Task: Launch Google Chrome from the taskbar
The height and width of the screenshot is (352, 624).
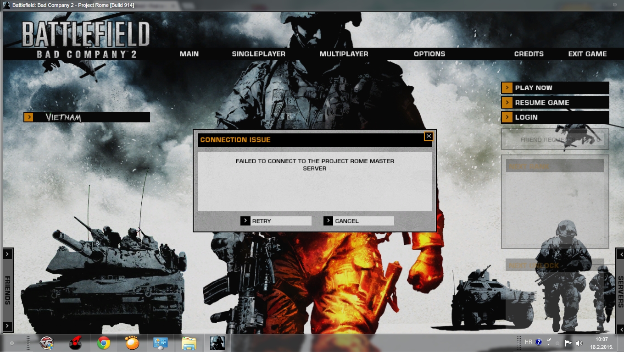Action: click(x=104, y=343)
